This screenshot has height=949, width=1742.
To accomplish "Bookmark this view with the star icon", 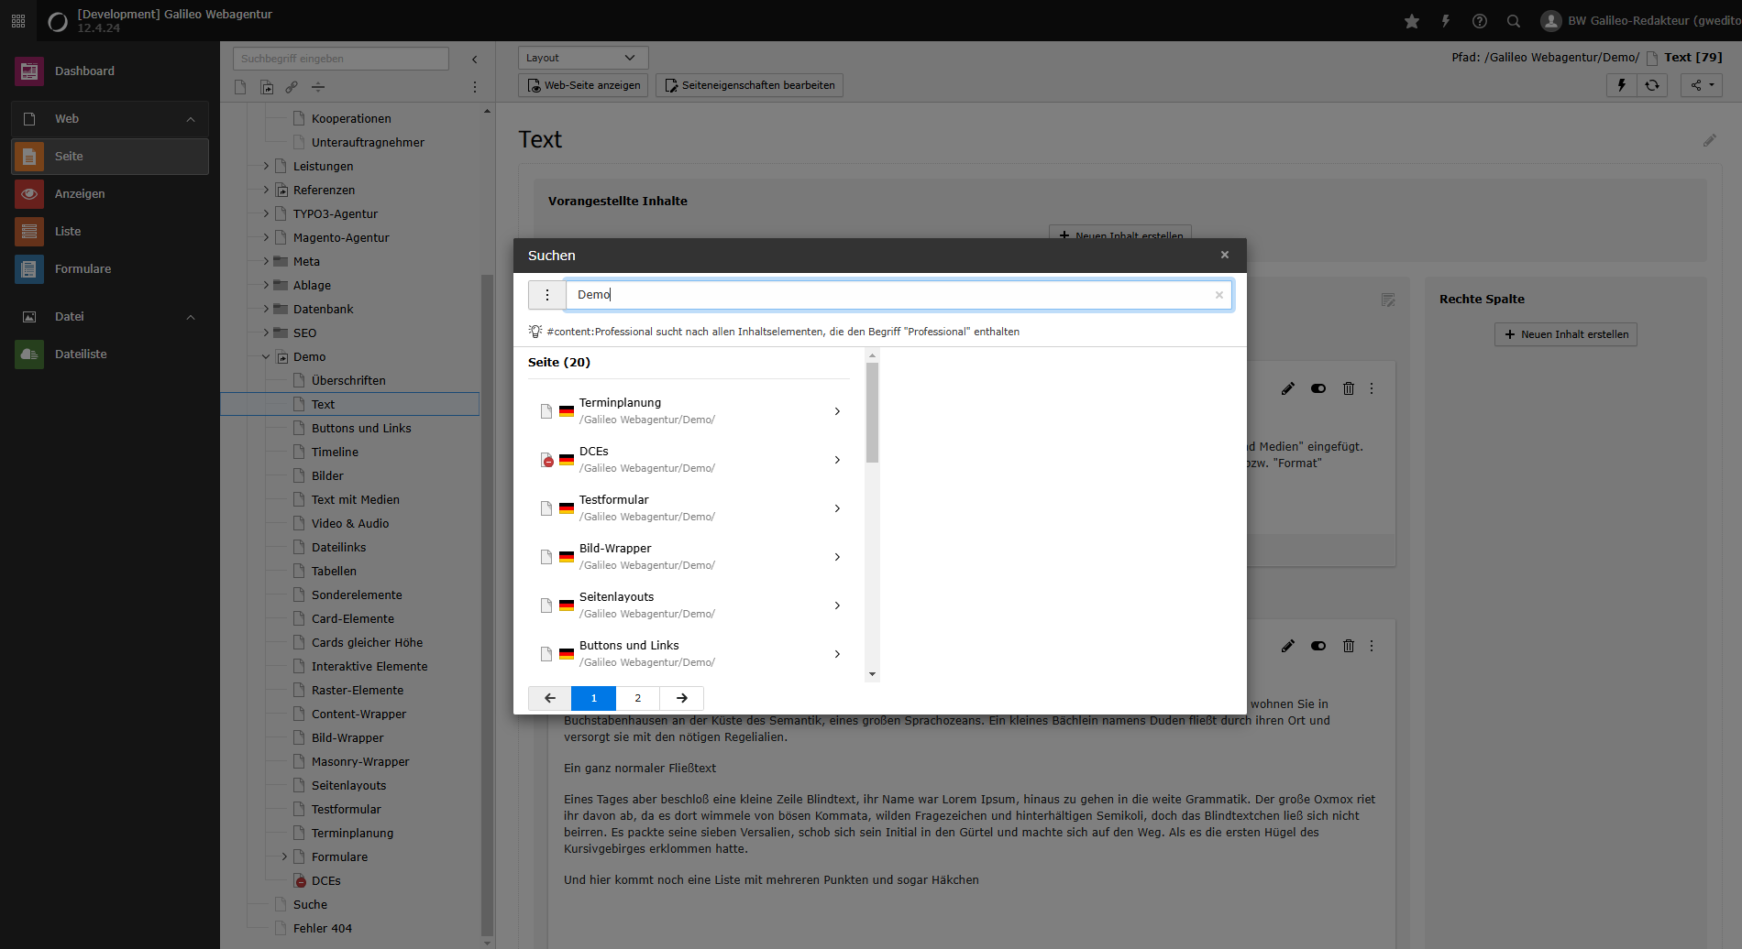I will [1412, 20].
